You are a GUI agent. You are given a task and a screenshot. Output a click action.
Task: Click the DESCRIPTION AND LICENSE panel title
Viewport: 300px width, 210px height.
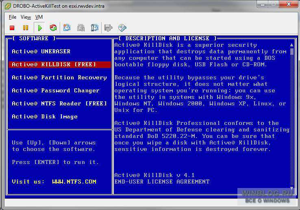coord(167,38)
